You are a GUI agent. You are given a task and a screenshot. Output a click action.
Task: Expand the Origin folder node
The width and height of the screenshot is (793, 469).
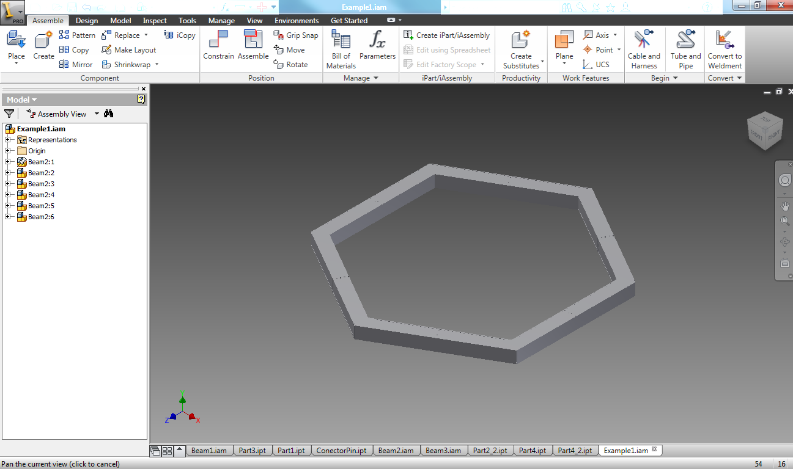click(7, 151)
